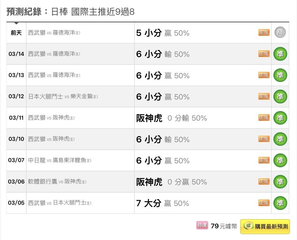Click the pink 特價 price tag
Screen dimensions: 297x240
click(202, 226)
